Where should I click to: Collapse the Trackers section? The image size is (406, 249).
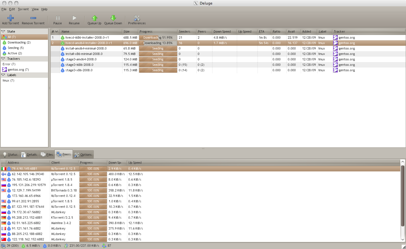[3, 59]
